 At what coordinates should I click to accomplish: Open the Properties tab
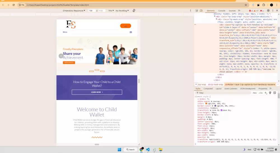pyautogui.click(x=263, y=89)
